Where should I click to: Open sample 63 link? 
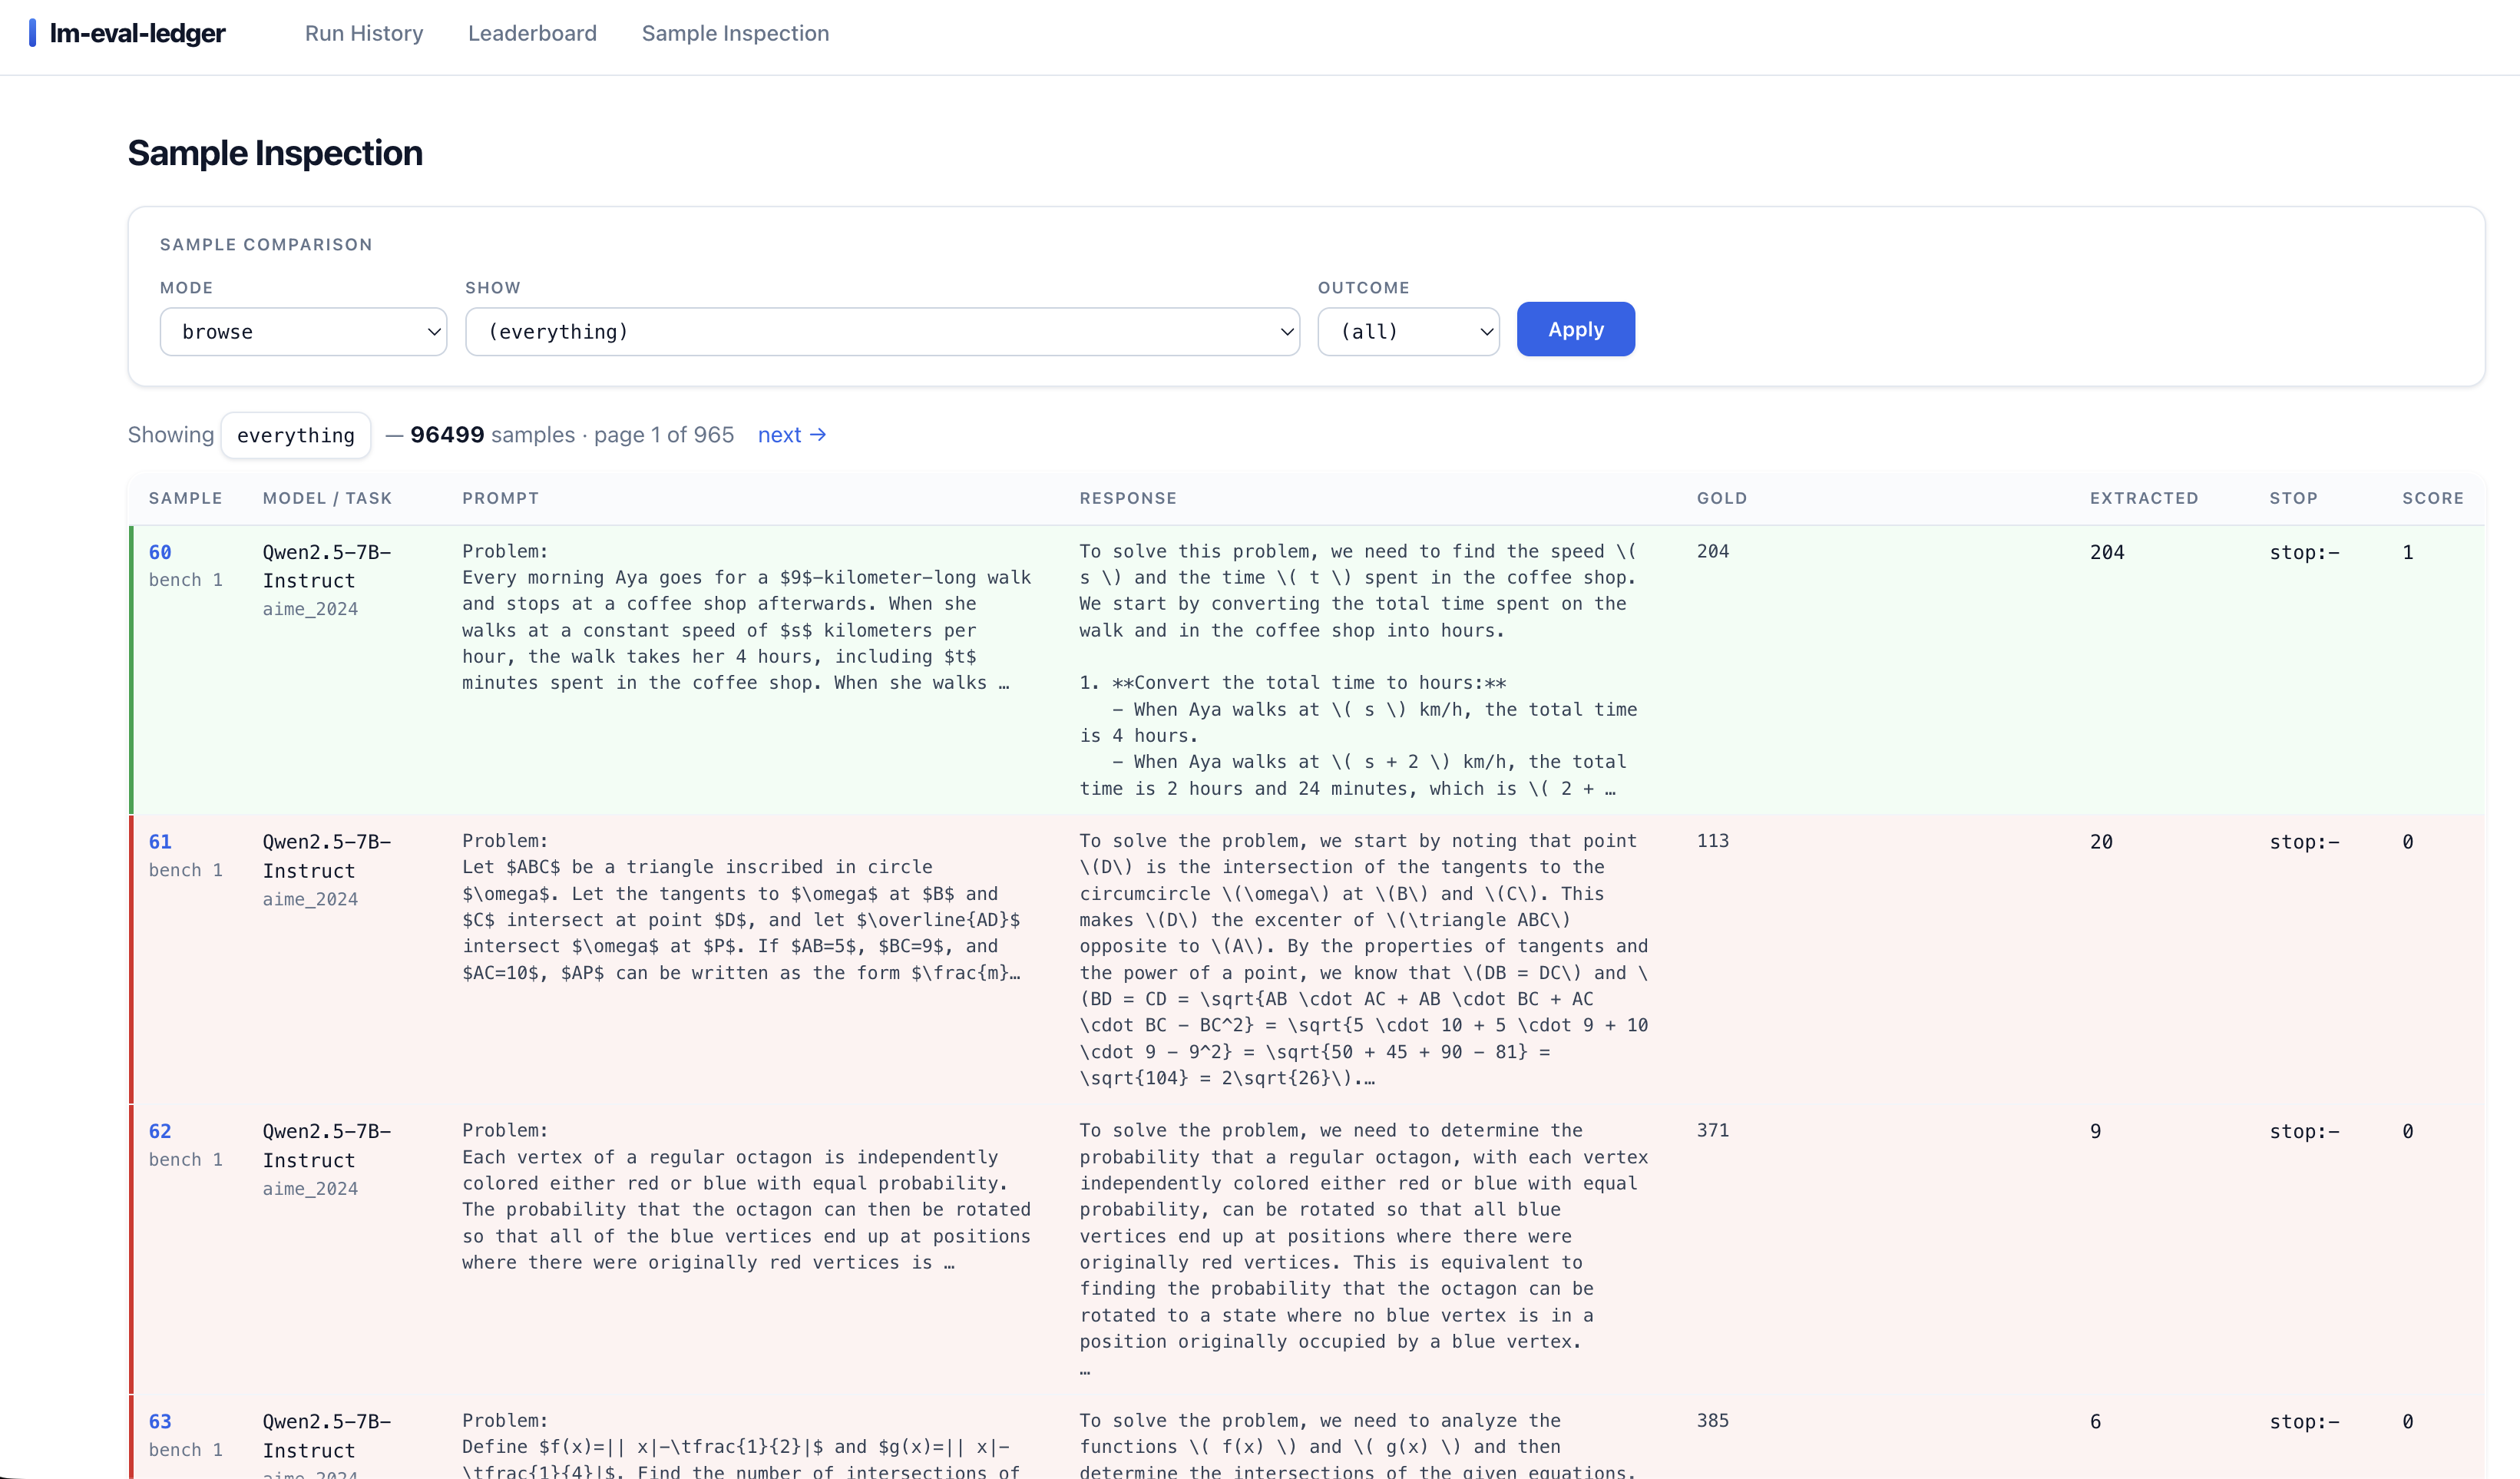160,1421
